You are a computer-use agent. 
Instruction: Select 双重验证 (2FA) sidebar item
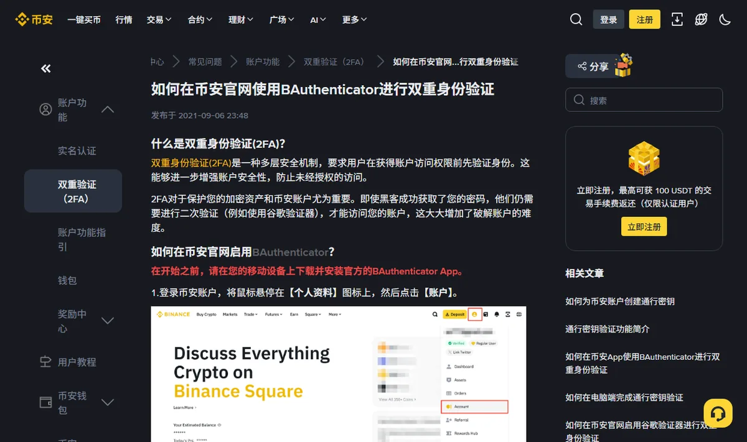(73, 191)
